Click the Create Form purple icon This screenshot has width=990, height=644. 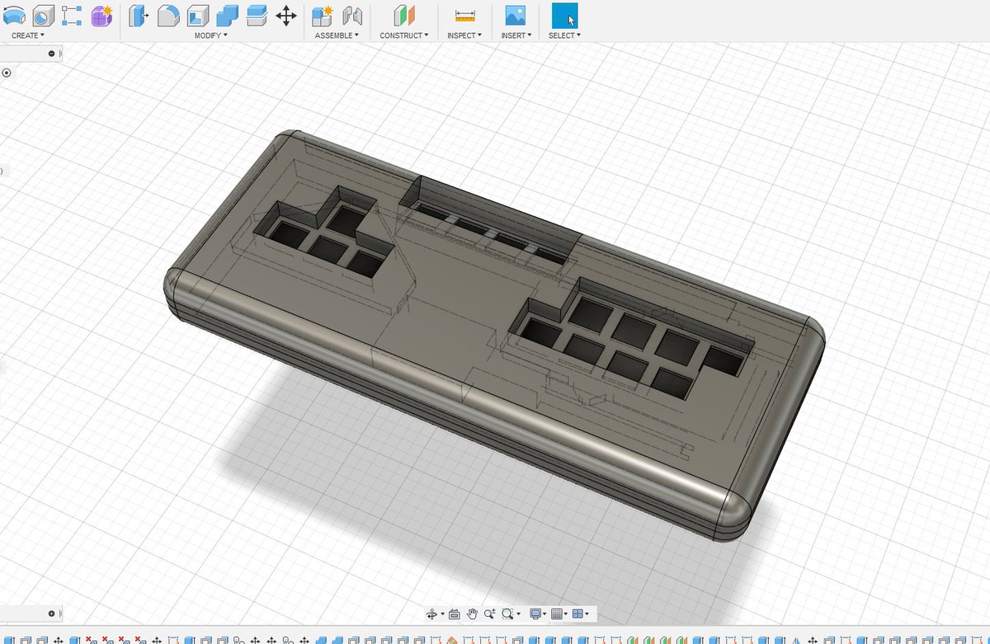(101, 15)
